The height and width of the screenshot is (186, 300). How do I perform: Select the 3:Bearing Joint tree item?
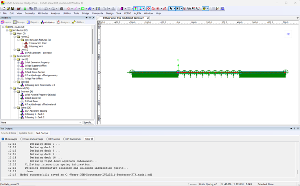(x=35, y=46)
